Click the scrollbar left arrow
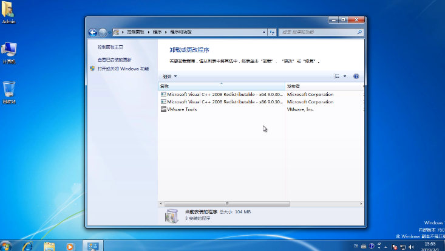This screenshot has height=251, width=445. click(161, 204)
